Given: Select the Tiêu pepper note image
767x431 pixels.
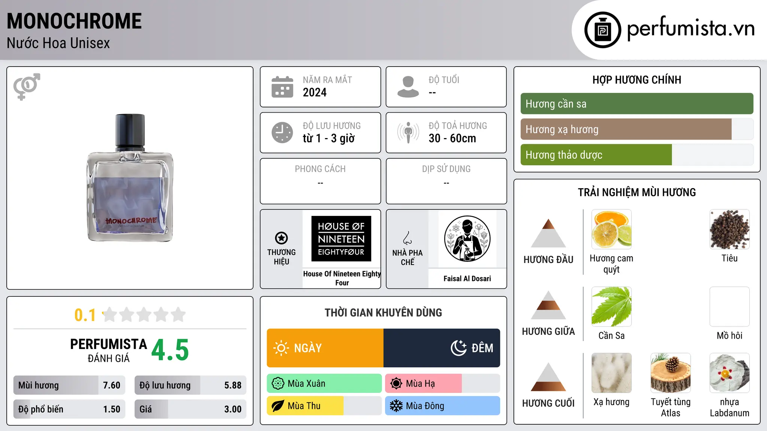Looking at the screenshot, I should pyautogui.click(x=730, y=229).
